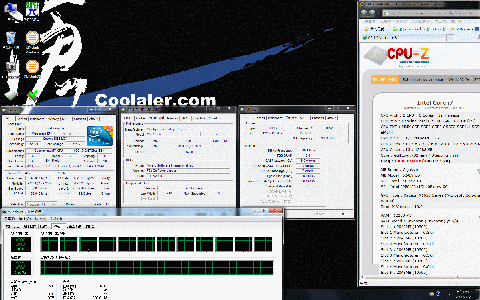Click the IE horizontal scrollbar thumb
480x300 pixels.
tap(456, 277)
